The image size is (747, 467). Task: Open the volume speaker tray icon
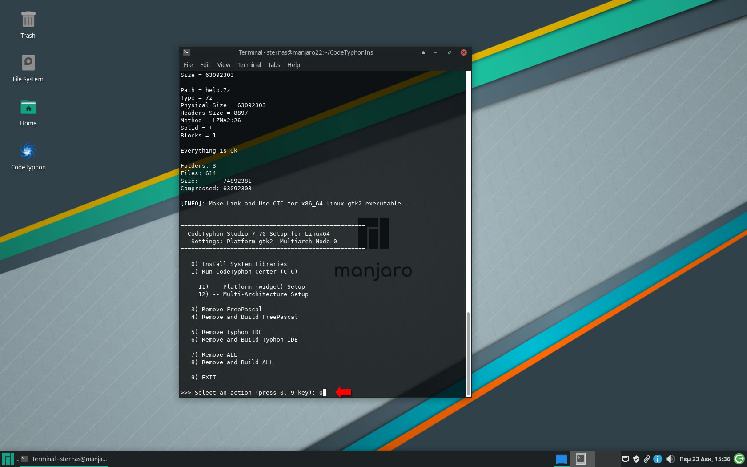click(x=670, y=459)
